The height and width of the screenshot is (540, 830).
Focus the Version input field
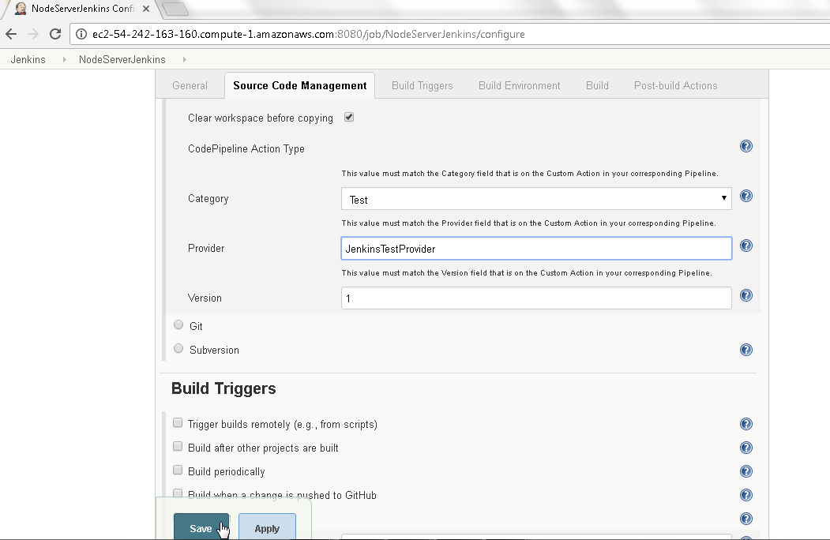click(536, 298)
